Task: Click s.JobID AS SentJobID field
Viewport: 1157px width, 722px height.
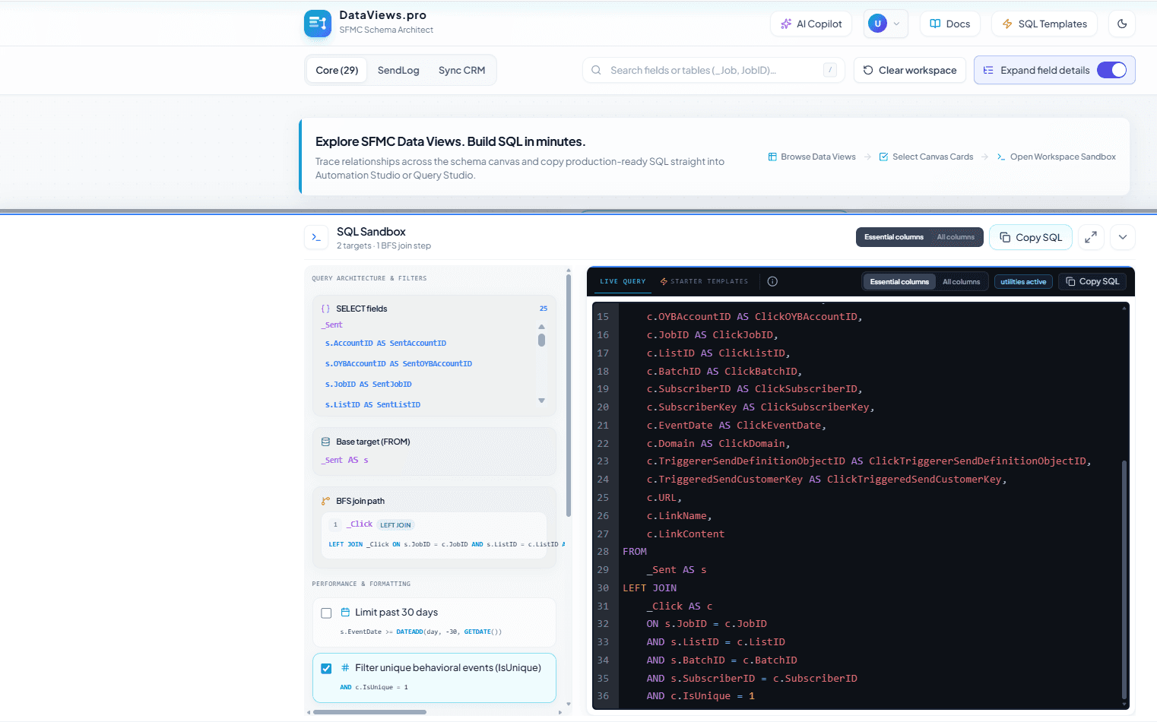Action: click(368, 385)
